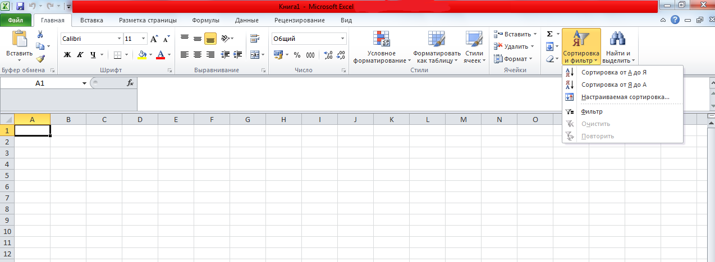The image size is (715, 262).
Task: Apply thousands separator 000 format
Action: [x=310, y=55]
